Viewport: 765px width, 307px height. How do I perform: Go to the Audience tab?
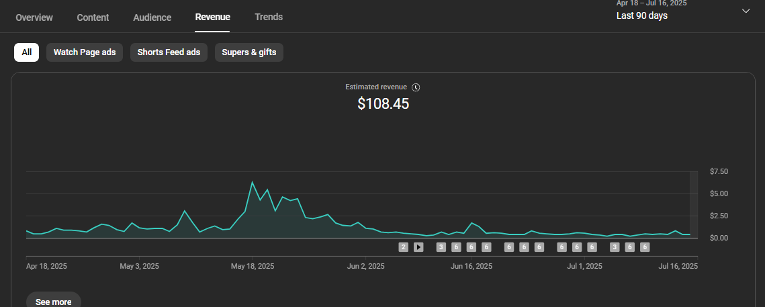(152, 17)
